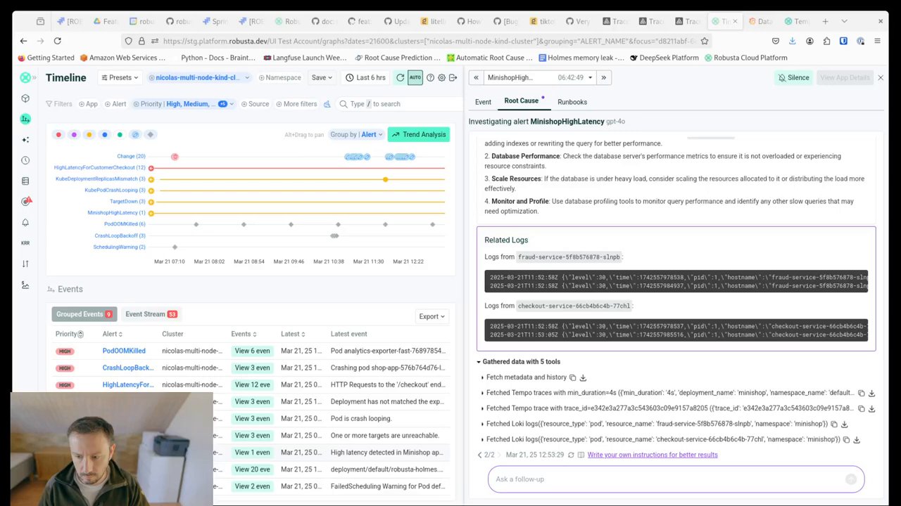Close the alert details panel
This screenshot has width=901, height=506.
(880, 77)
